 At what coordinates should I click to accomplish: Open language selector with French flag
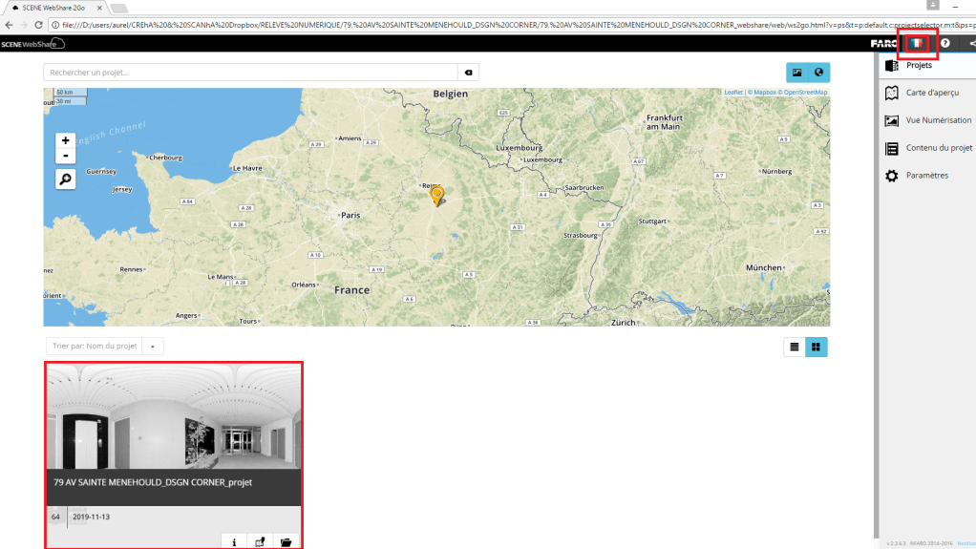tap(917, 43)
